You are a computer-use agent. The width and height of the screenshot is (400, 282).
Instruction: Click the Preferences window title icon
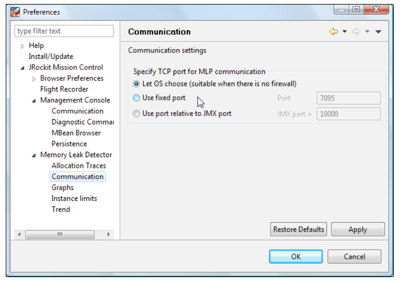click(15, 12)
